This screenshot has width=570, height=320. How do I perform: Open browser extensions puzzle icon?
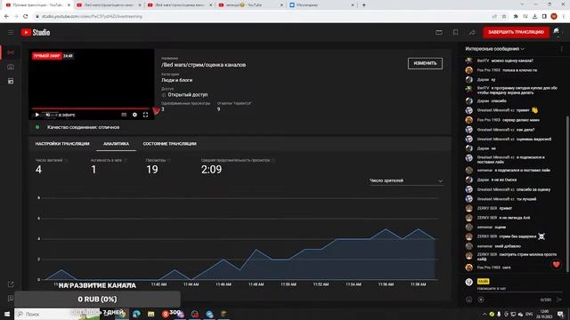(x=516, y=16)
